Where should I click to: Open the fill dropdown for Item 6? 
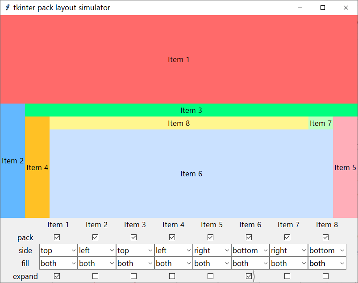coord(250,263)
